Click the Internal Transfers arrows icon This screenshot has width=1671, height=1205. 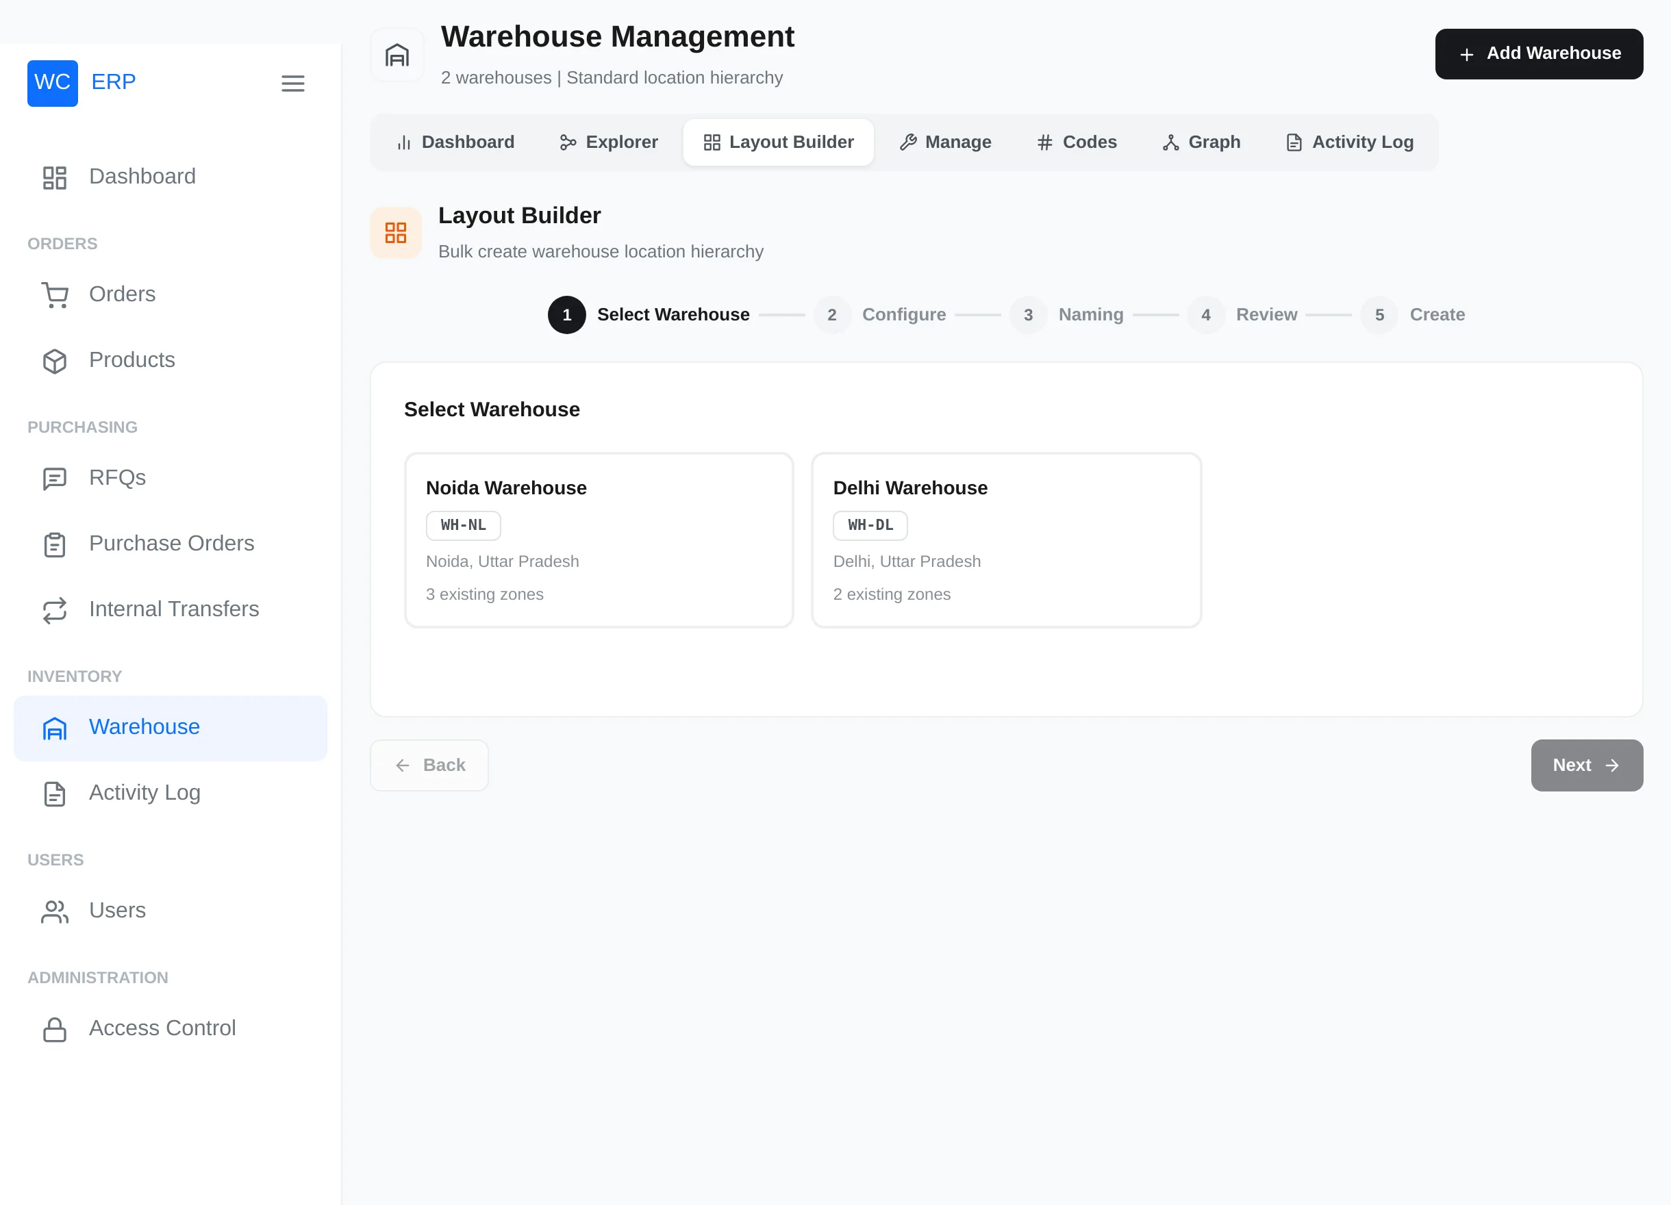pyautogui.click(x=55, y=610)
